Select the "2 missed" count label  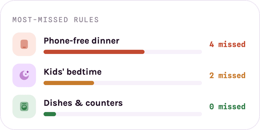click(x=227, y=75)
